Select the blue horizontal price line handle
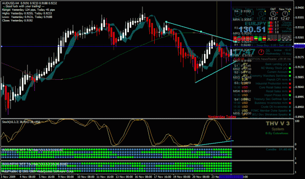 [1, 46]
